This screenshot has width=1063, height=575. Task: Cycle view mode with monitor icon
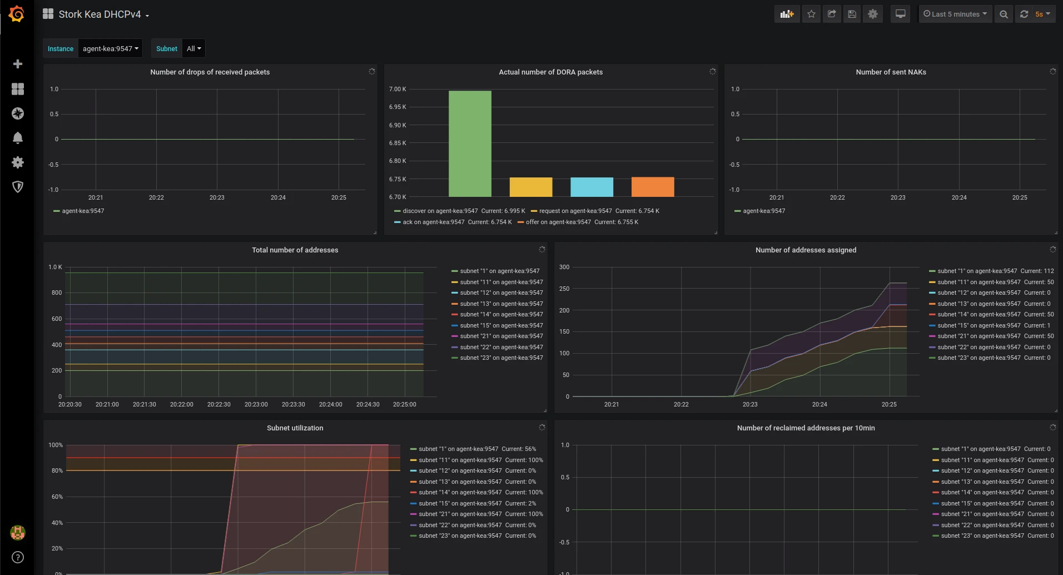tap(900, 14)
